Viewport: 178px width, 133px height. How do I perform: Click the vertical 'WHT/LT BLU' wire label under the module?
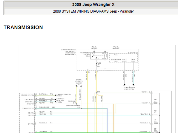point(132,78)
